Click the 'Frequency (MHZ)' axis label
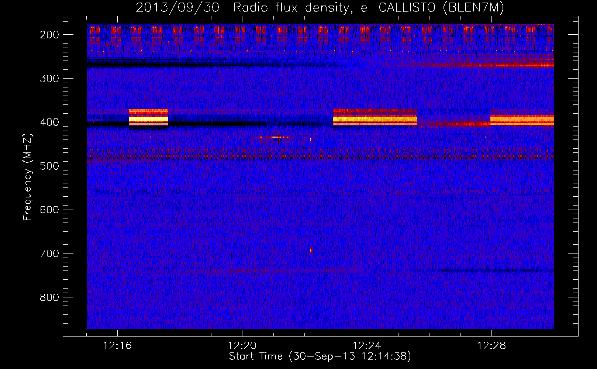This screenshot has width=597, height=369. point(28,177)
